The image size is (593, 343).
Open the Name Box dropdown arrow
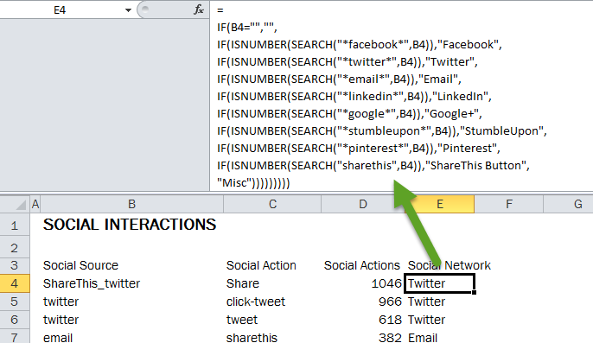(x=128, y=10)
